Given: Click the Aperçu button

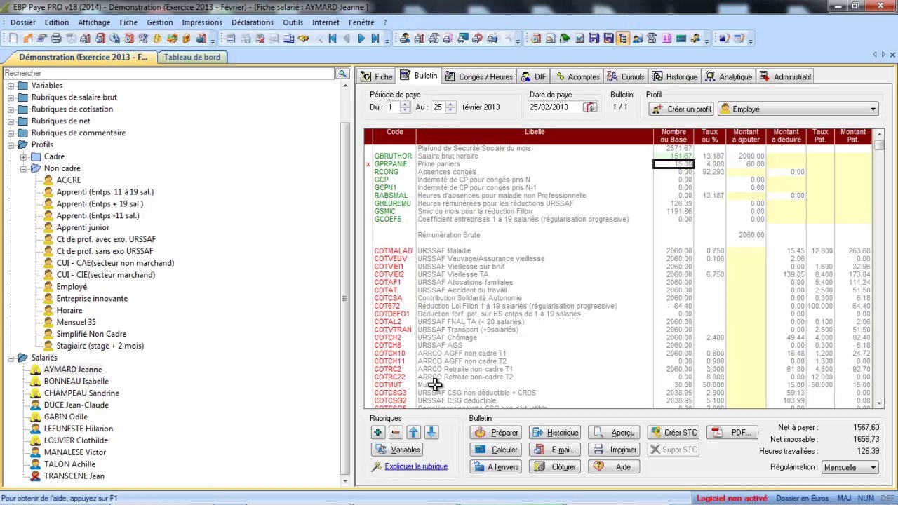Looking at the screenshot, I should [x=614, y=433].
